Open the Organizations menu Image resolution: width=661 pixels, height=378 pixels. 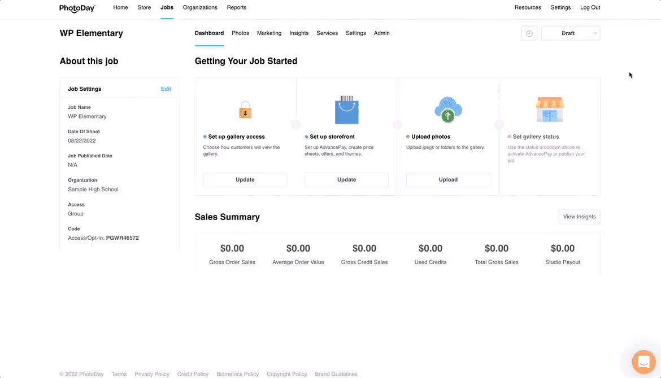200,7
